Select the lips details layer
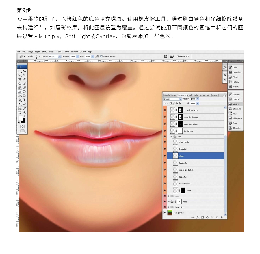 tap(196, 149)
